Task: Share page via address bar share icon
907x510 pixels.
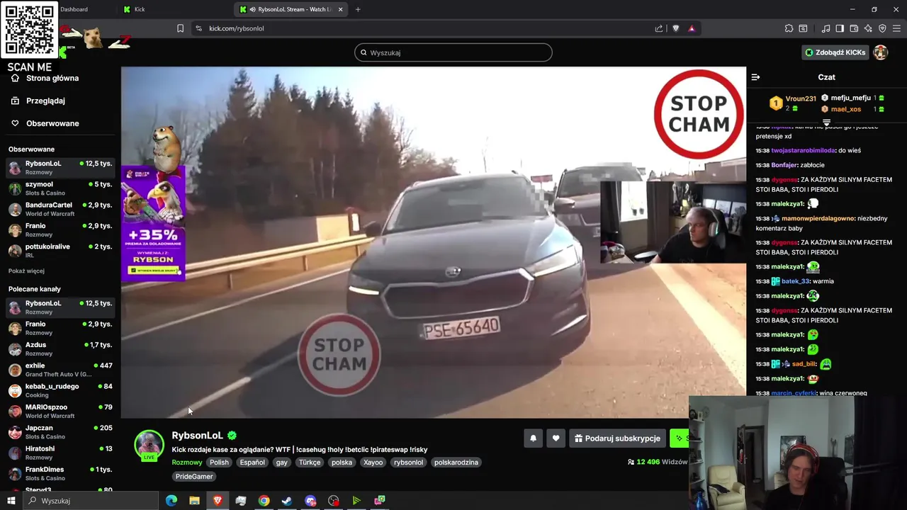Action: tap(659, 28)
